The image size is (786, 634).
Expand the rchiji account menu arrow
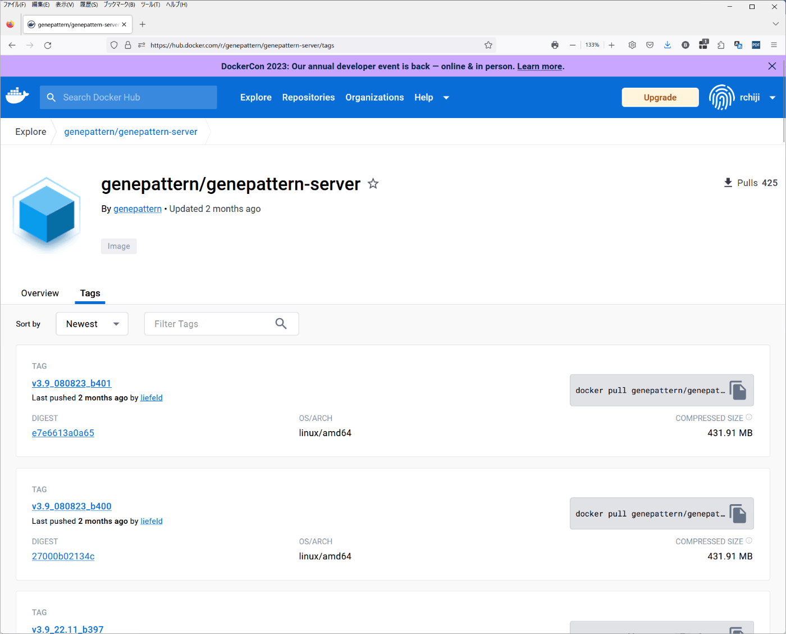[773, 97]
